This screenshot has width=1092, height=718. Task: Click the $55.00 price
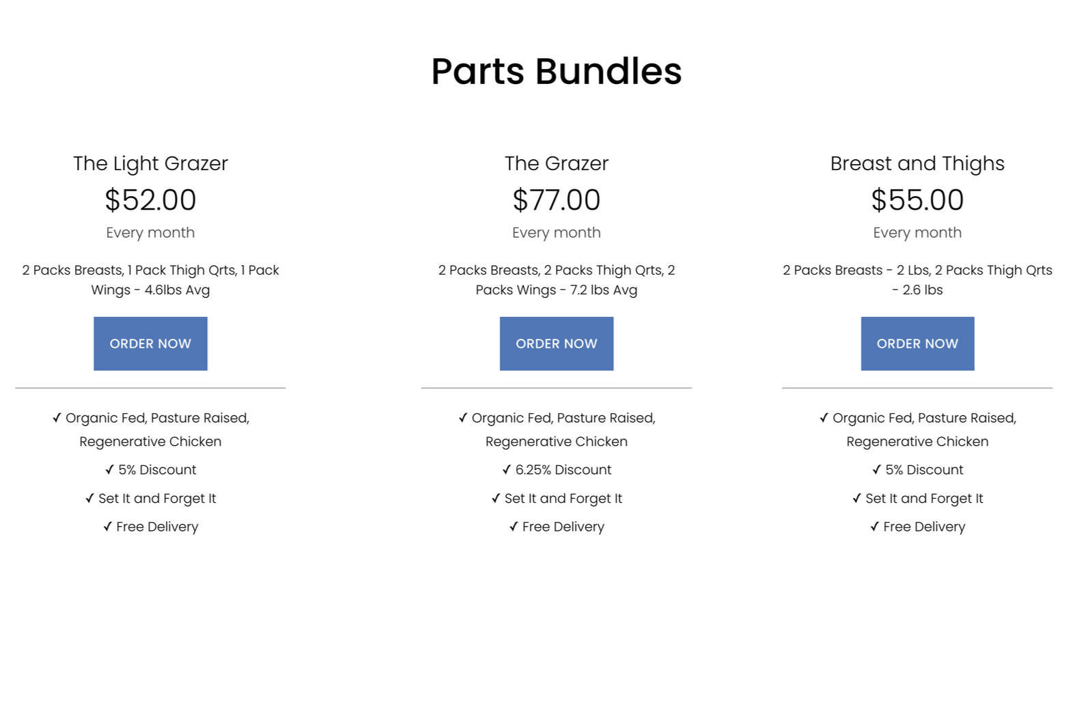pos(917,200)
